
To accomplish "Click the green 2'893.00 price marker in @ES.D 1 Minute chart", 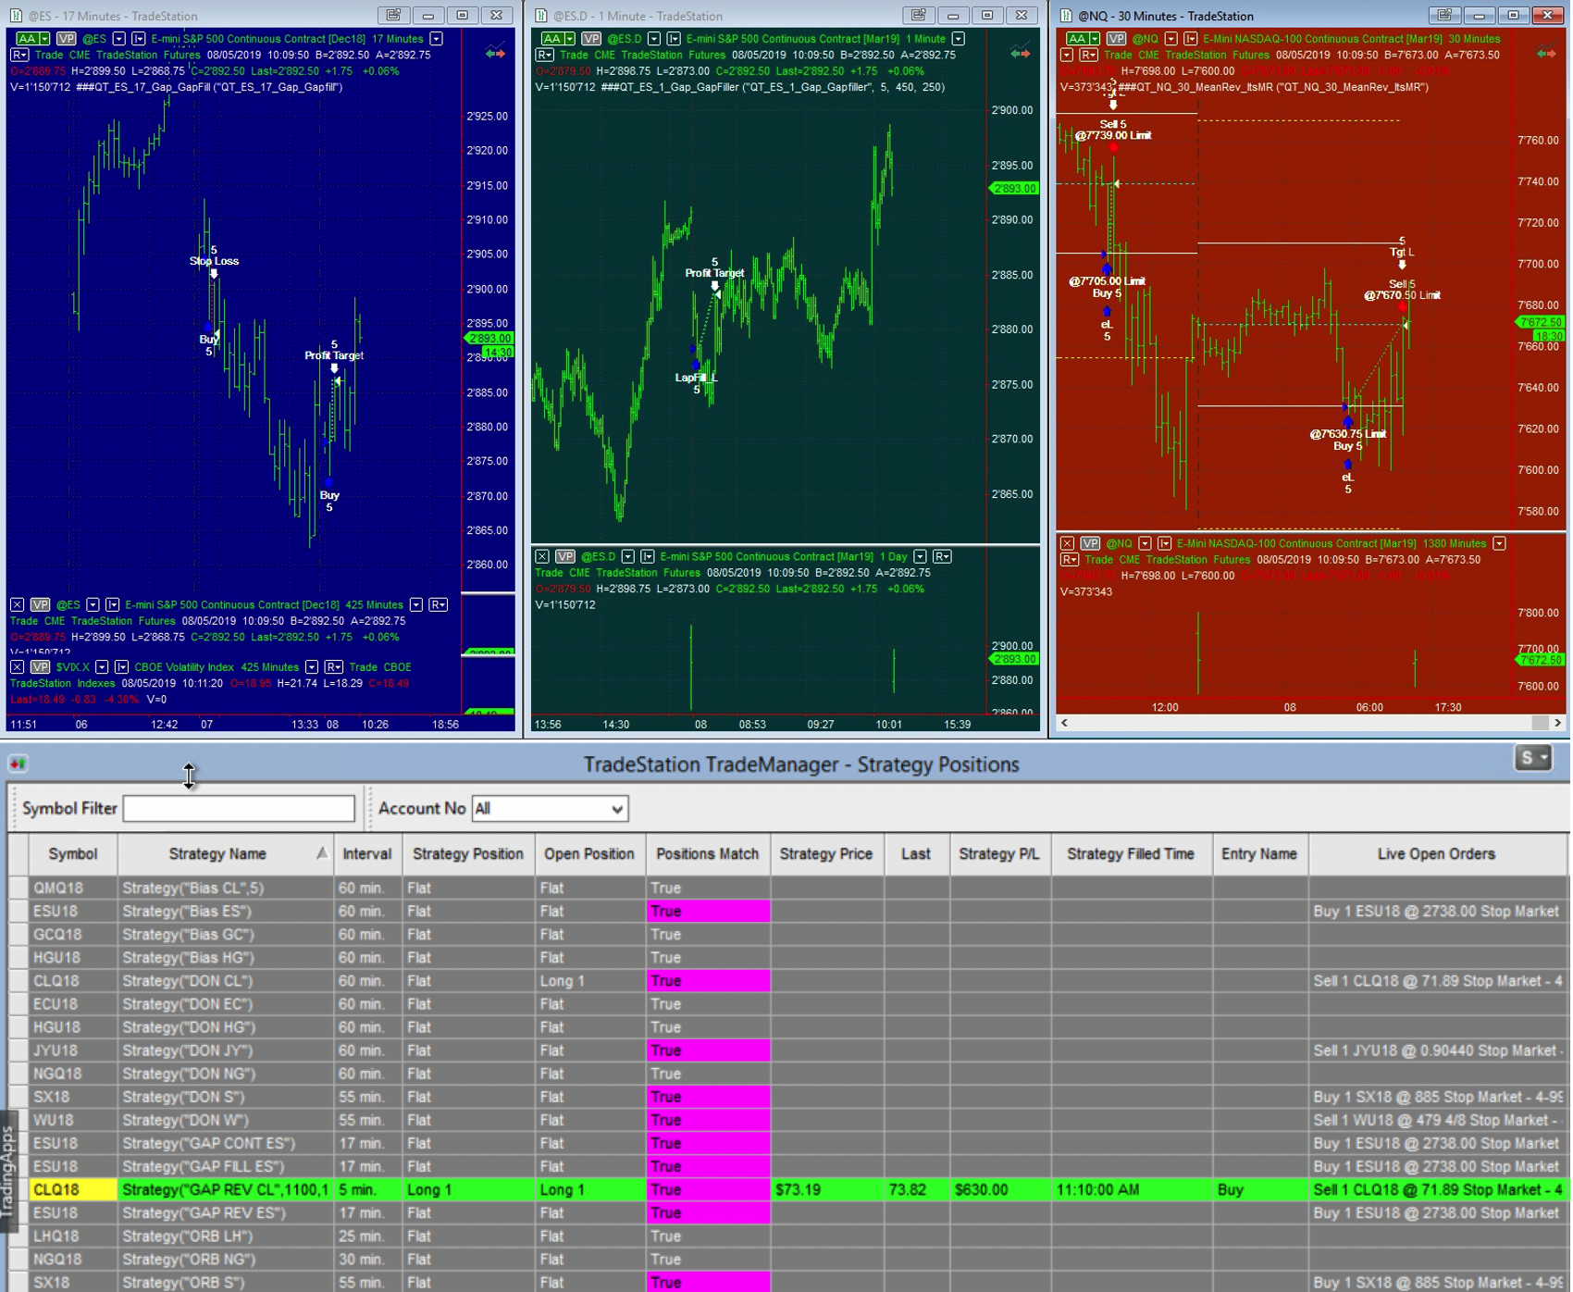I will pyautogui.click(x=1014, y=188).
